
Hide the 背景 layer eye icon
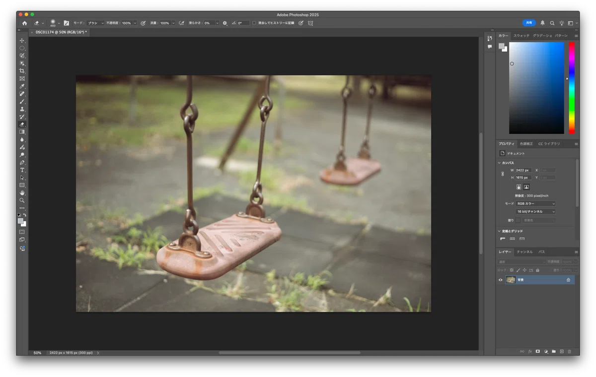click(501, 280)
